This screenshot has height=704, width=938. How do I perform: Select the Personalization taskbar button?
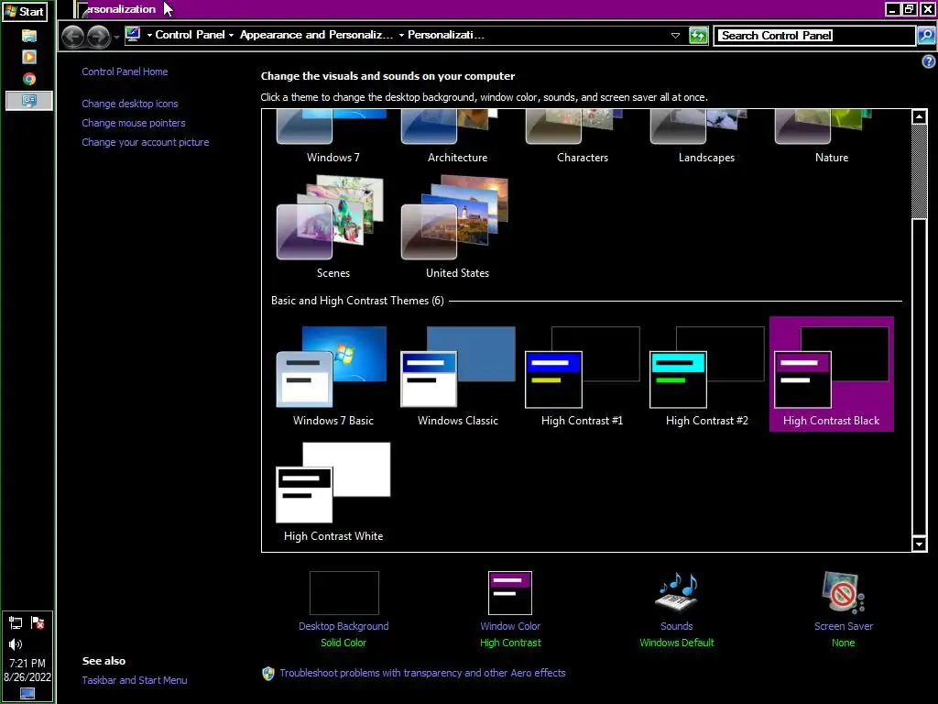pyautogui.click(x=28, y=101)
